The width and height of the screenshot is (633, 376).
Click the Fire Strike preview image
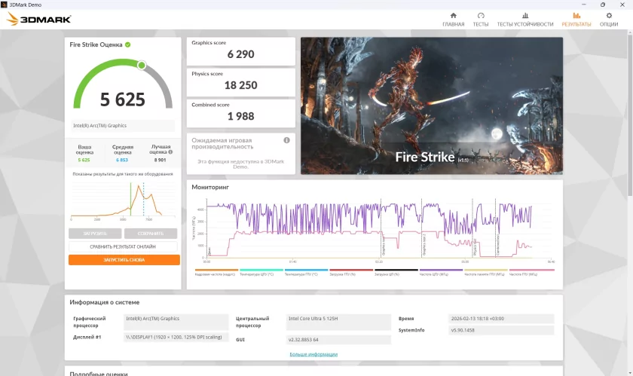coord(431,106)
